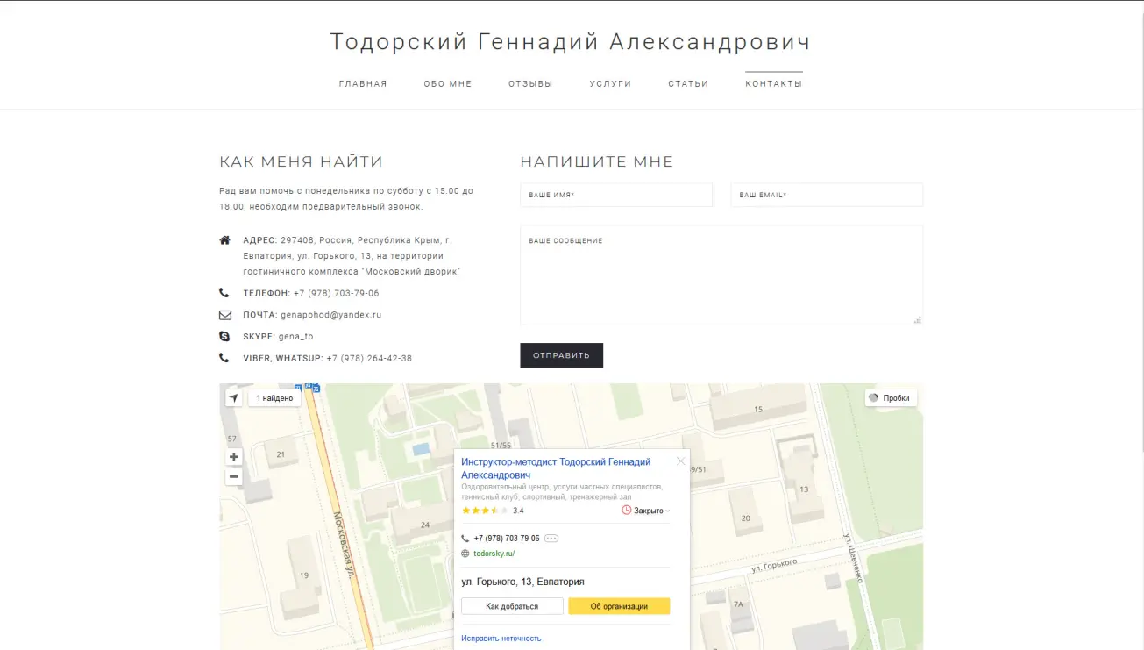Click the handset icon beside ТЕЛЕФОН
This screenshot has width=1144, height=650.
[x=225, y=292]
